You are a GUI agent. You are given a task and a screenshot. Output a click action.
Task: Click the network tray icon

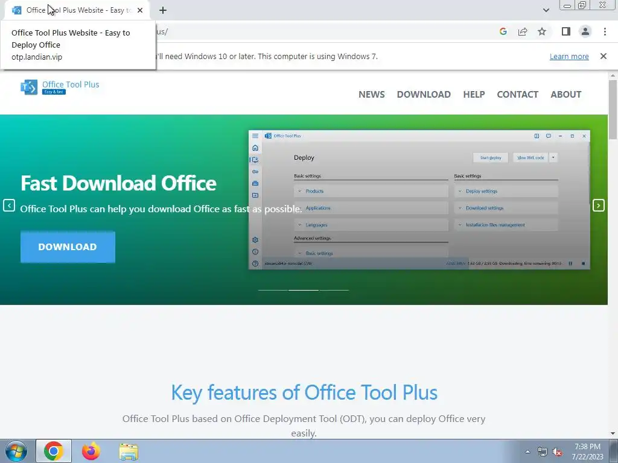pos(543,452)
